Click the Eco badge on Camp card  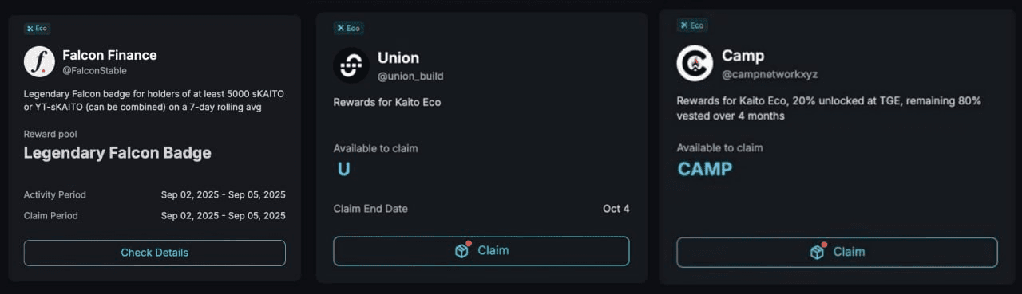click(692, 25)
